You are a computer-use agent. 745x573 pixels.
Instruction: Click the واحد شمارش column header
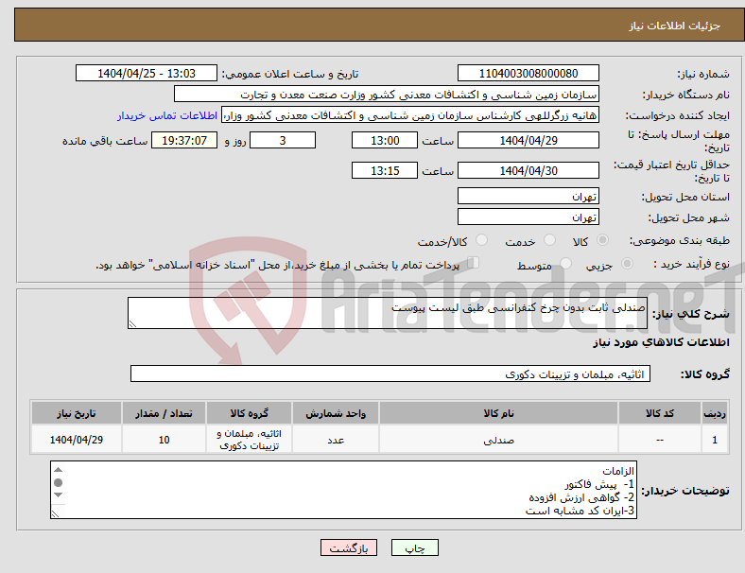(x=336, y=413)
